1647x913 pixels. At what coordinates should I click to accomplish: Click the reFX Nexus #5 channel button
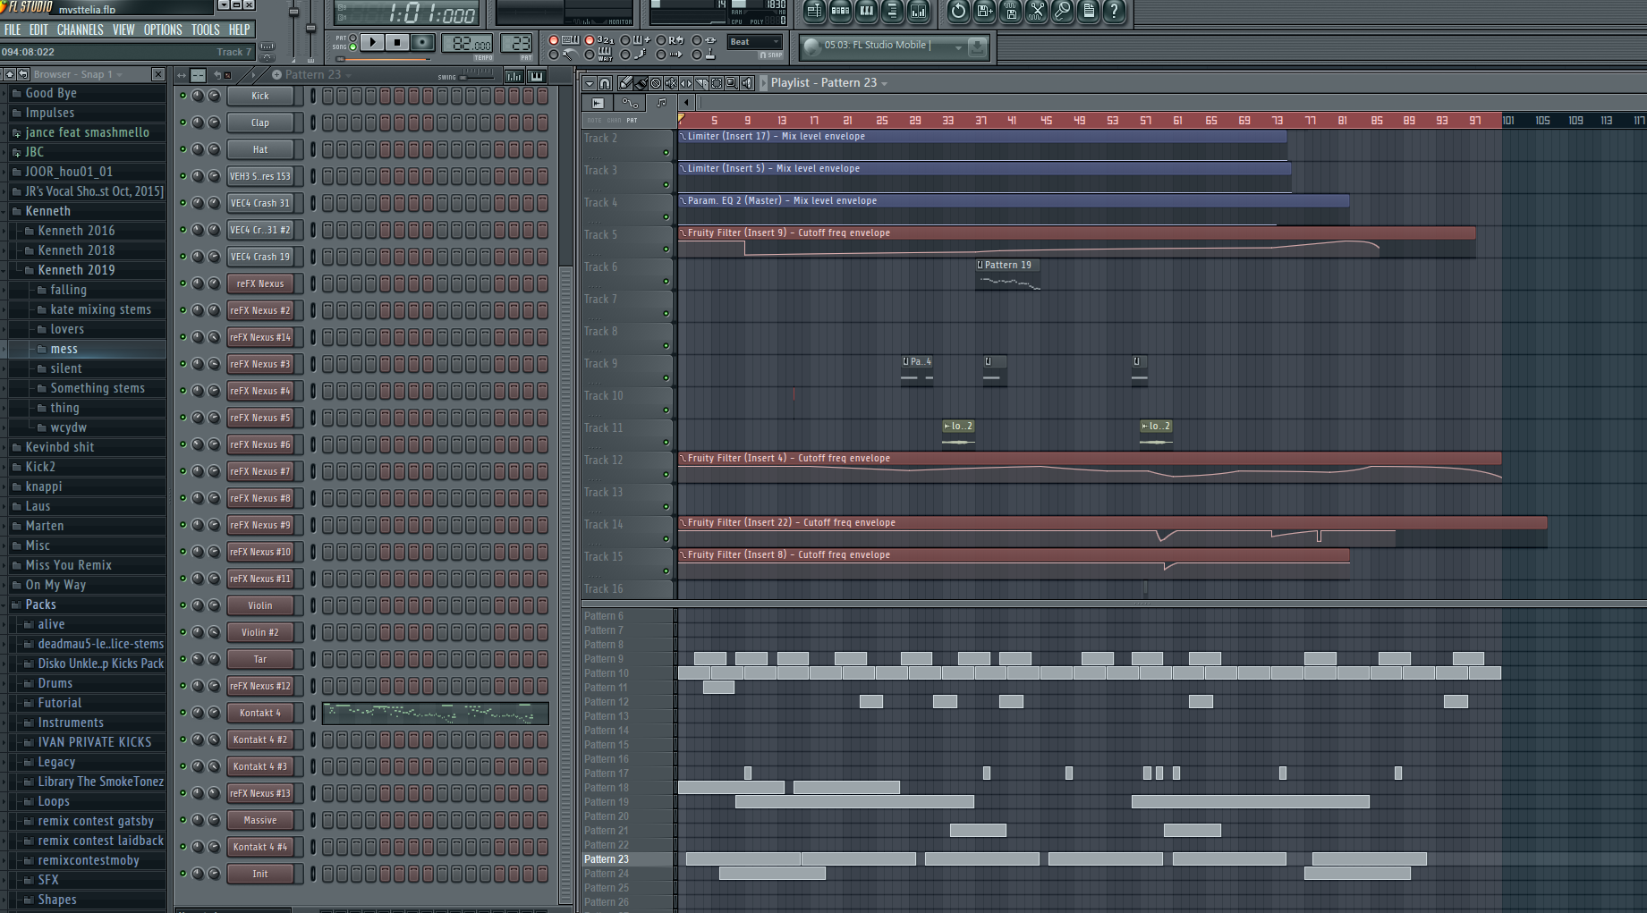[x=259, y=418]
